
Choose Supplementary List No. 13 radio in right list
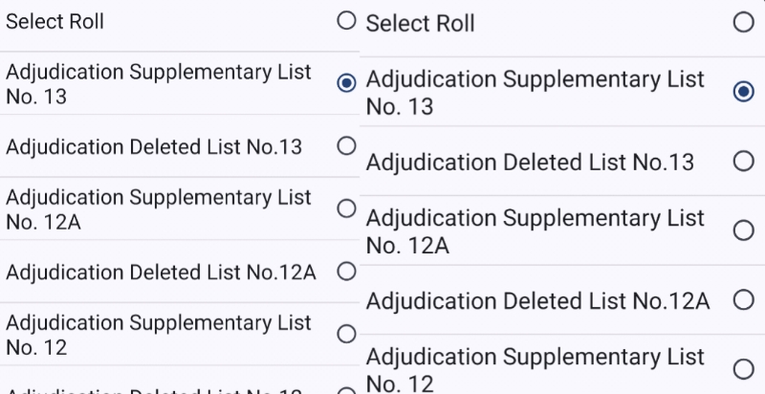pyautogui.click(x=743, y=92)
